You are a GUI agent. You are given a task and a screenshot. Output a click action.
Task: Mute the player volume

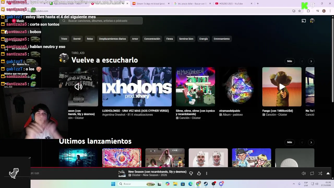point(304,173)
